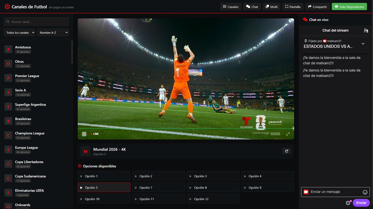This screenshot has width=373, height=209.
Task: Select the Otros category
Action: coord(36,63)
